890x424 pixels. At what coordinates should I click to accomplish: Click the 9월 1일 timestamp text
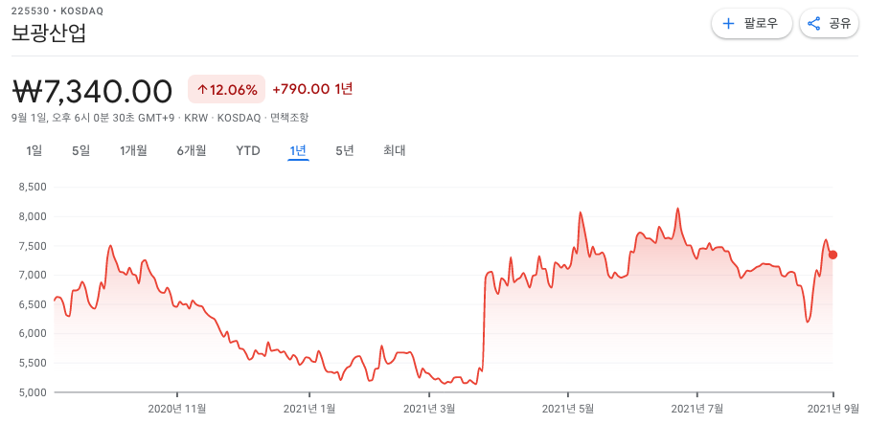(x=92, y=118)
